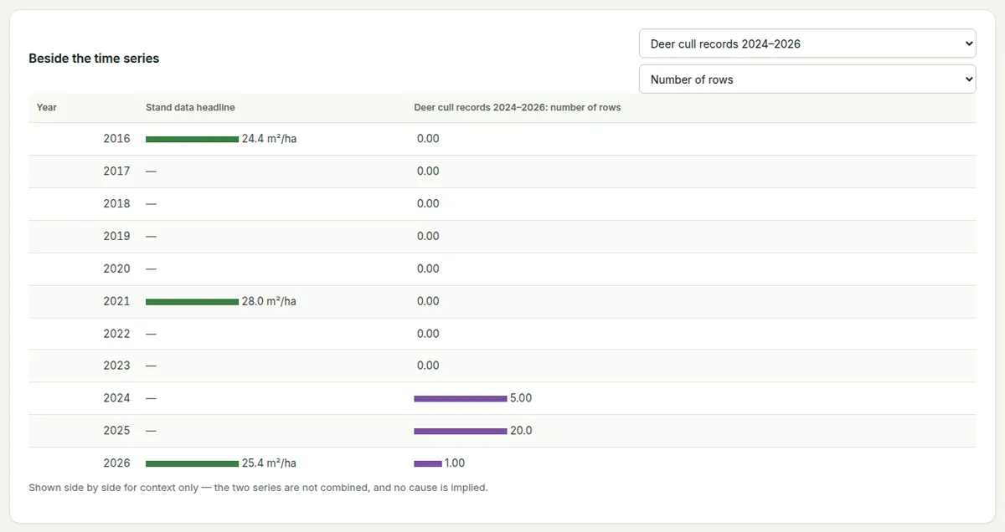Click the 2018 row value 0.00

[x=428, y=203]
